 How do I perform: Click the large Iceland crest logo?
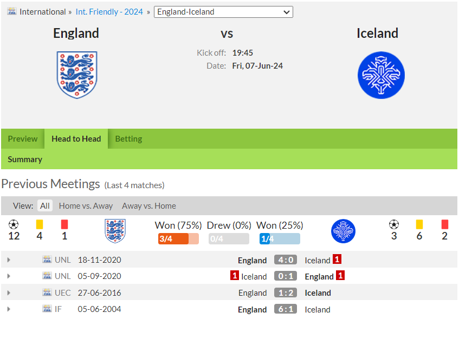coord(381,75)
